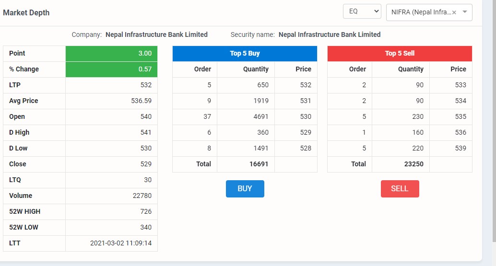Click buy quantity 4691

(261, 116)
